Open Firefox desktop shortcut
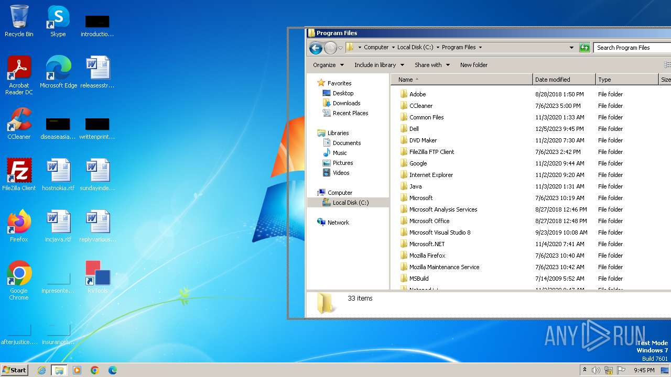 click(19, 226)
